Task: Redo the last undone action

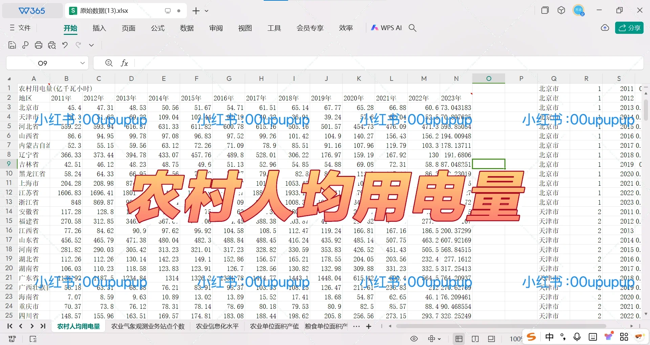Action: pos(78,45)
